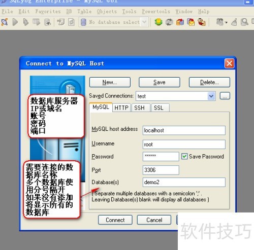Open the File menu

(x=7, y=11)
